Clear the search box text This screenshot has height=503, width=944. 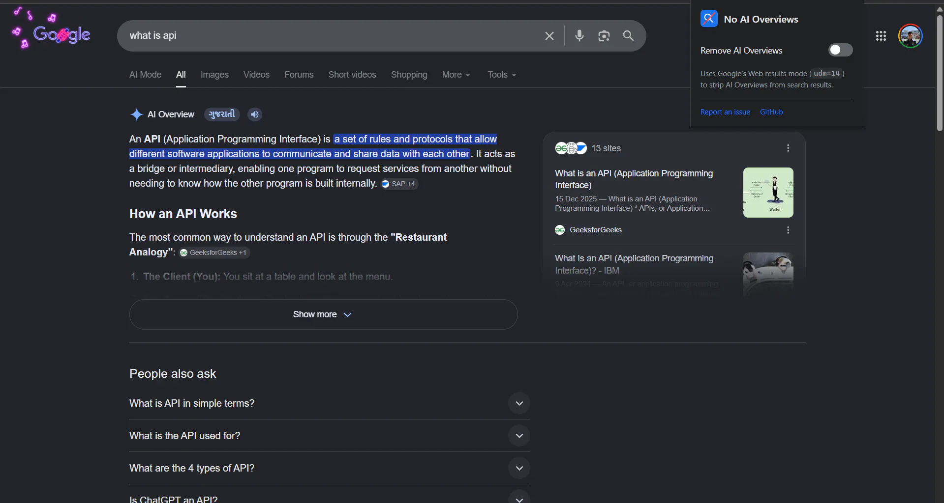click(x=549, y=36)
